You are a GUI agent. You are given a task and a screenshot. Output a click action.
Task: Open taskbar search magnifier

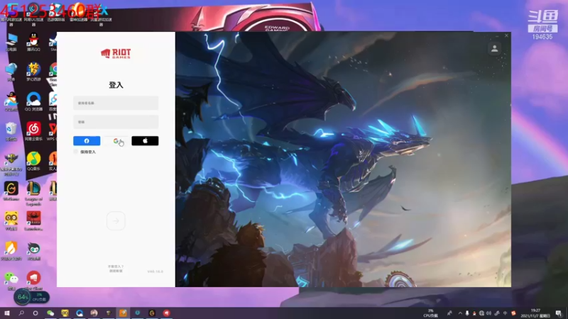point(21,313)
